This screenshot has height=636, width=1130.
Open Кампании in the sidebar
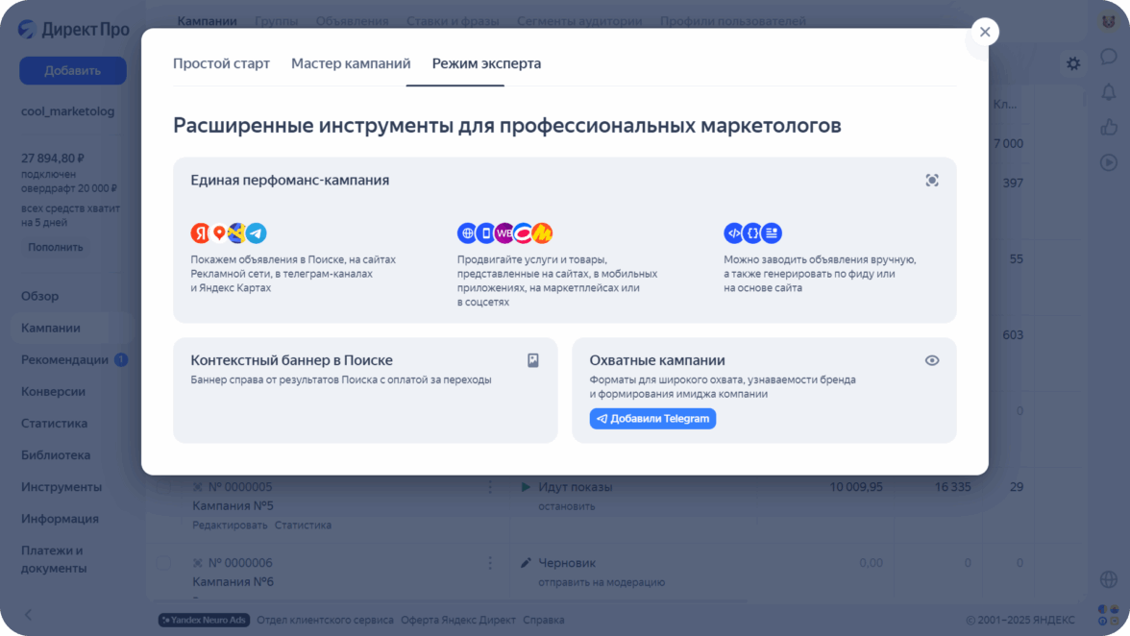(x=50, y=328)
